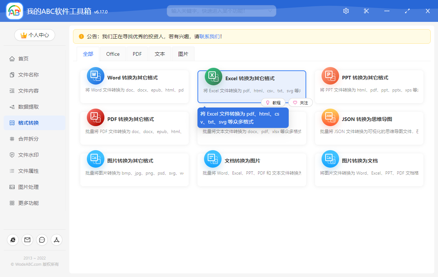
Task: Click the scissors screenshot icon in title bar
Action: click(x=366, y=11)
